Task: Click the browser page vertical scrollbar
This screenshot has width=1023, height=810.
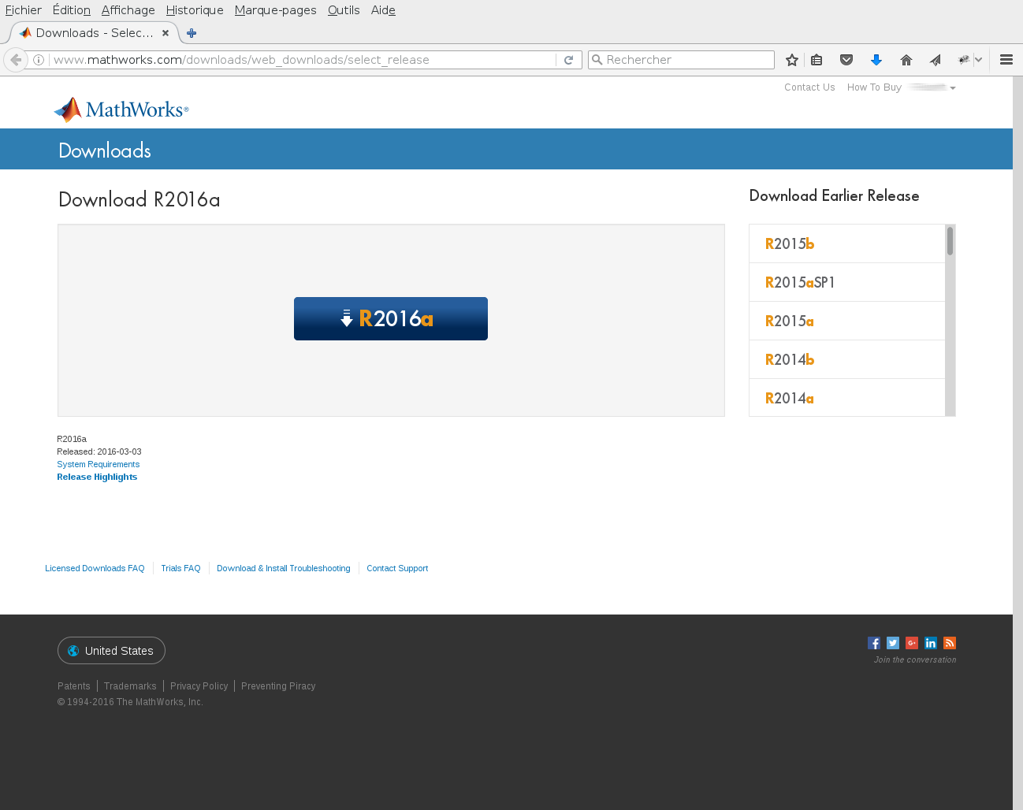Action: coord(1017,443)
